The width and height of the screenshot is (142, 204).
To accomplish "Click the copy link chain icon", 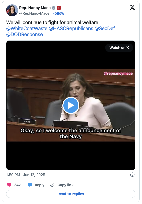I will pyautogui.click(x=52, y=185).
